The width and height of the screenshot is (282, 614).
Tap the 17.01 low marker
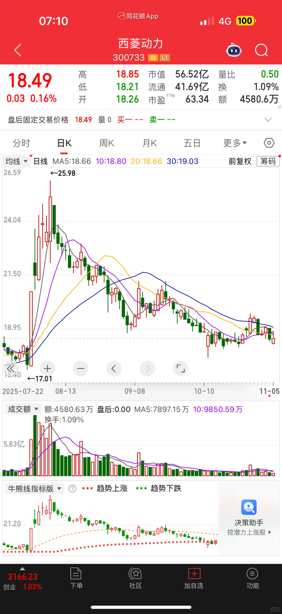(x=40, y=379)
